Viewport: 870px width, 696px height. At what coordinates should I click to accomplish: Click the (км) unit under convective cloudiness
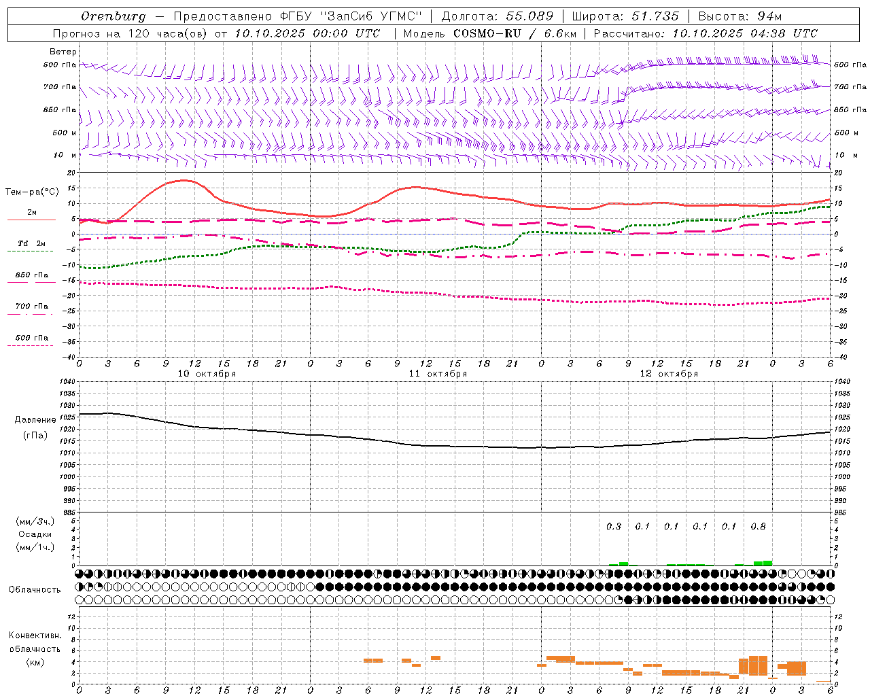click(x=35, y=662)
